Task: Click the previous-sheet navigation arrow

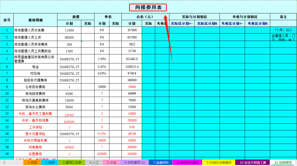Action: click(4, 163)
